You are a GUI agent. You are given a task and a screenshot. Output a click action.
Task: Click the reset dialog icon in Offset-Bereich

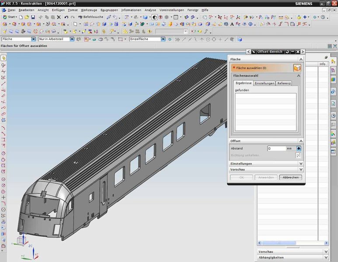pos(287,52)
